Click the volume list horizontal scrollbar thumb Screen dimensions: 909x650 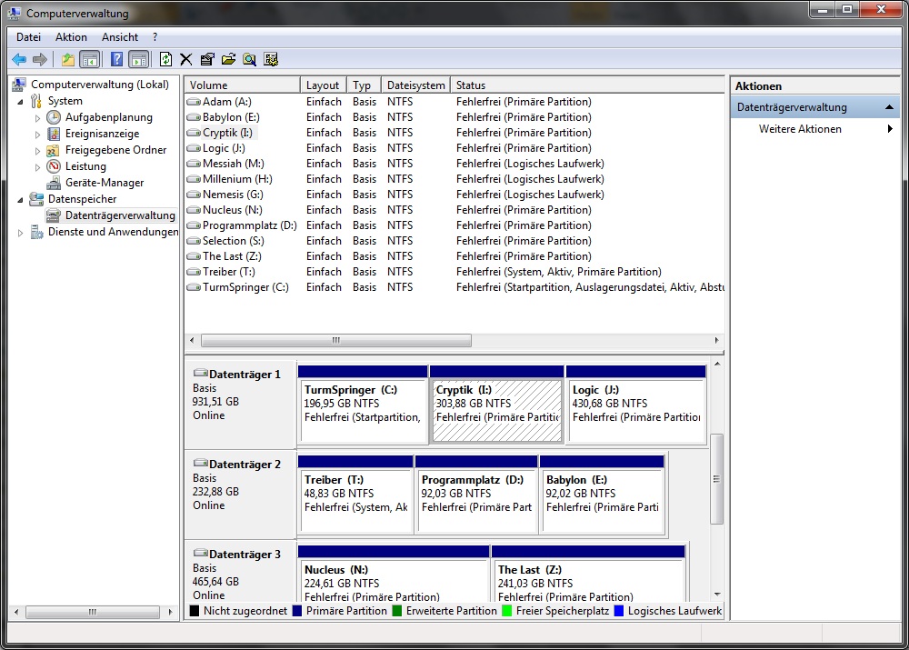(x=336, y=340)
